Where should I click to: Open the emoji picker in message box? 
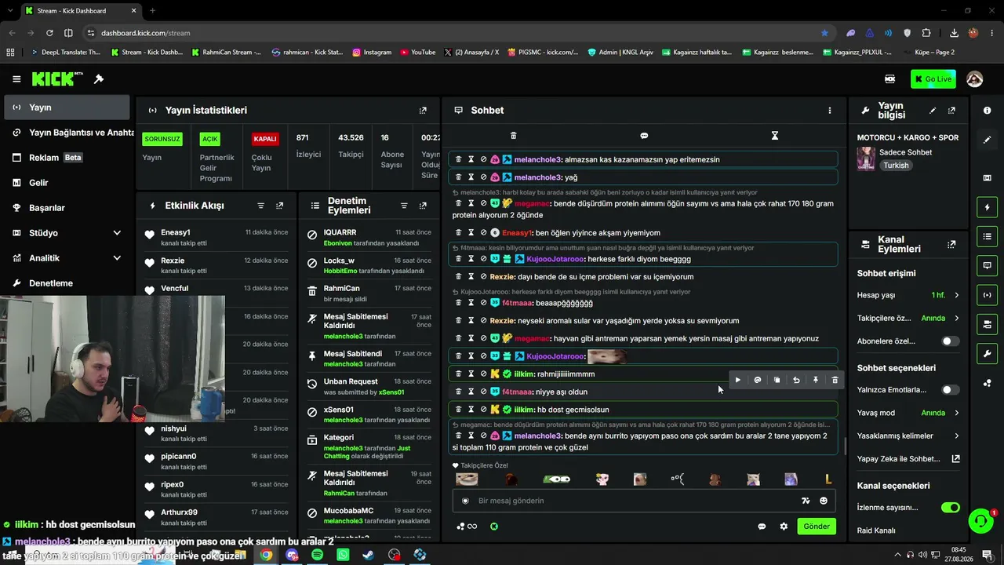click(x=824, y=501)
